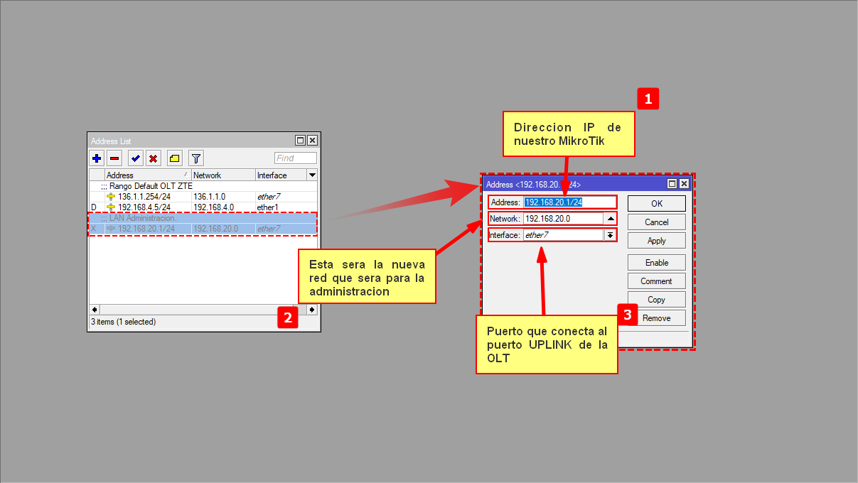
Task: Click the Find search box
Action: 295,158
